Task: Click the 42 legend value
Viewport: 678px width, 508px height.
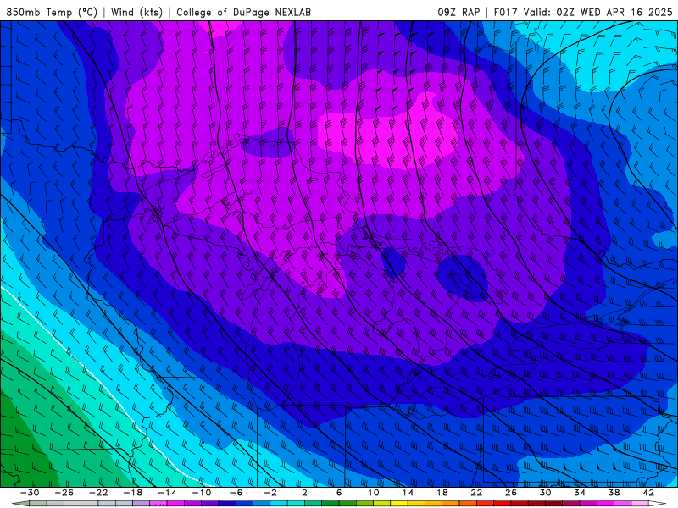Action: click(x=648, y=493)
